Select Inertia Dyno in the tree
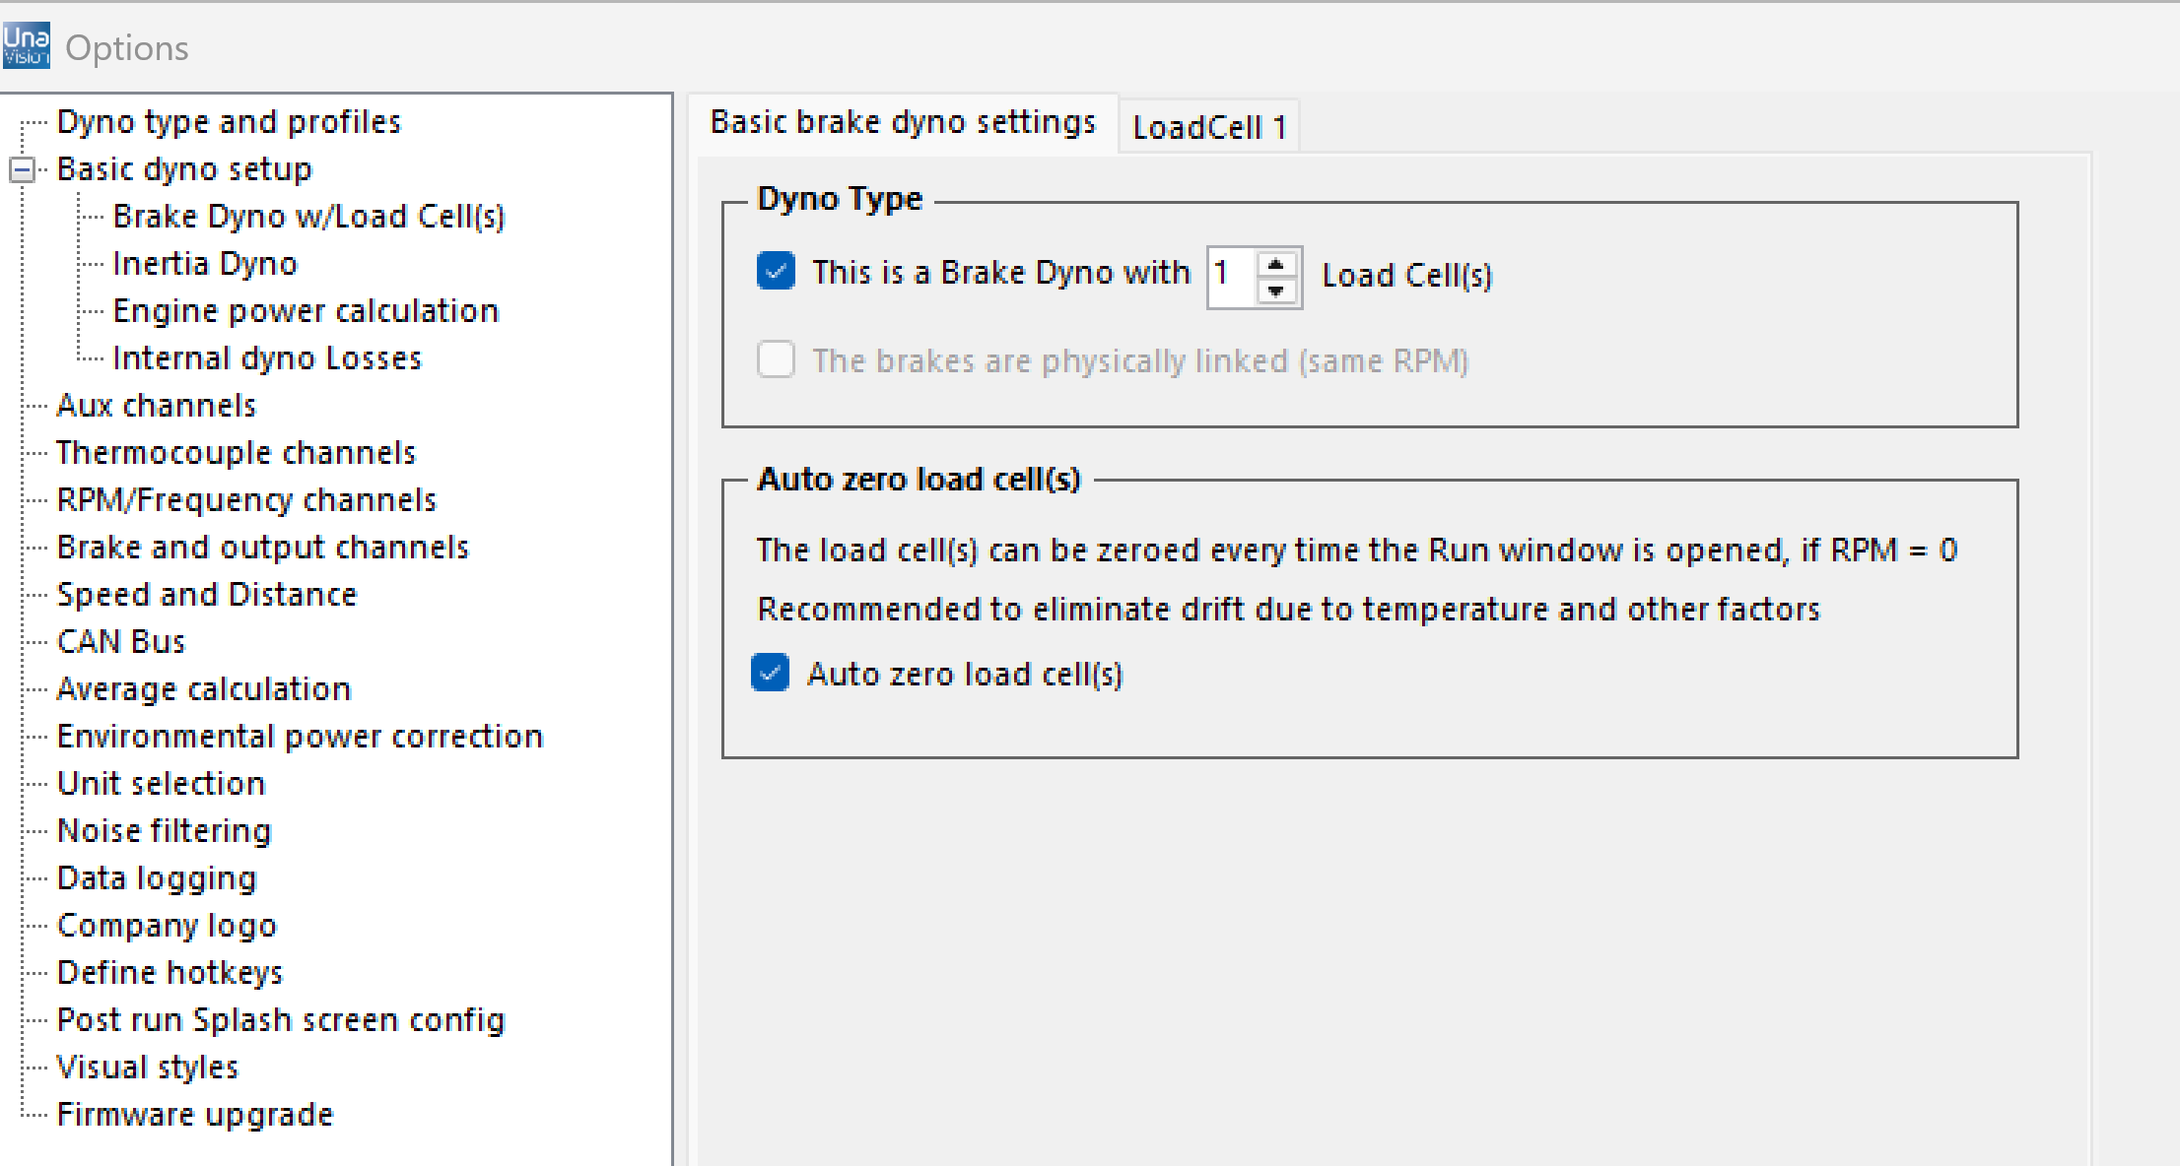This screenshot has width=2180, height=1166. click(x=205, y=264)
